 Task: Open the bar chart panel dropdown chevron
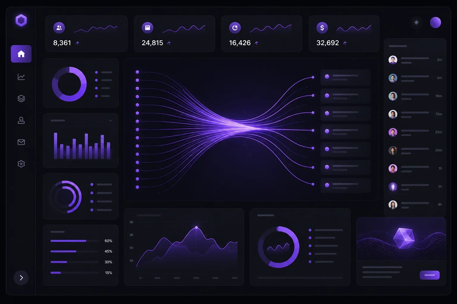coord(110,121)
